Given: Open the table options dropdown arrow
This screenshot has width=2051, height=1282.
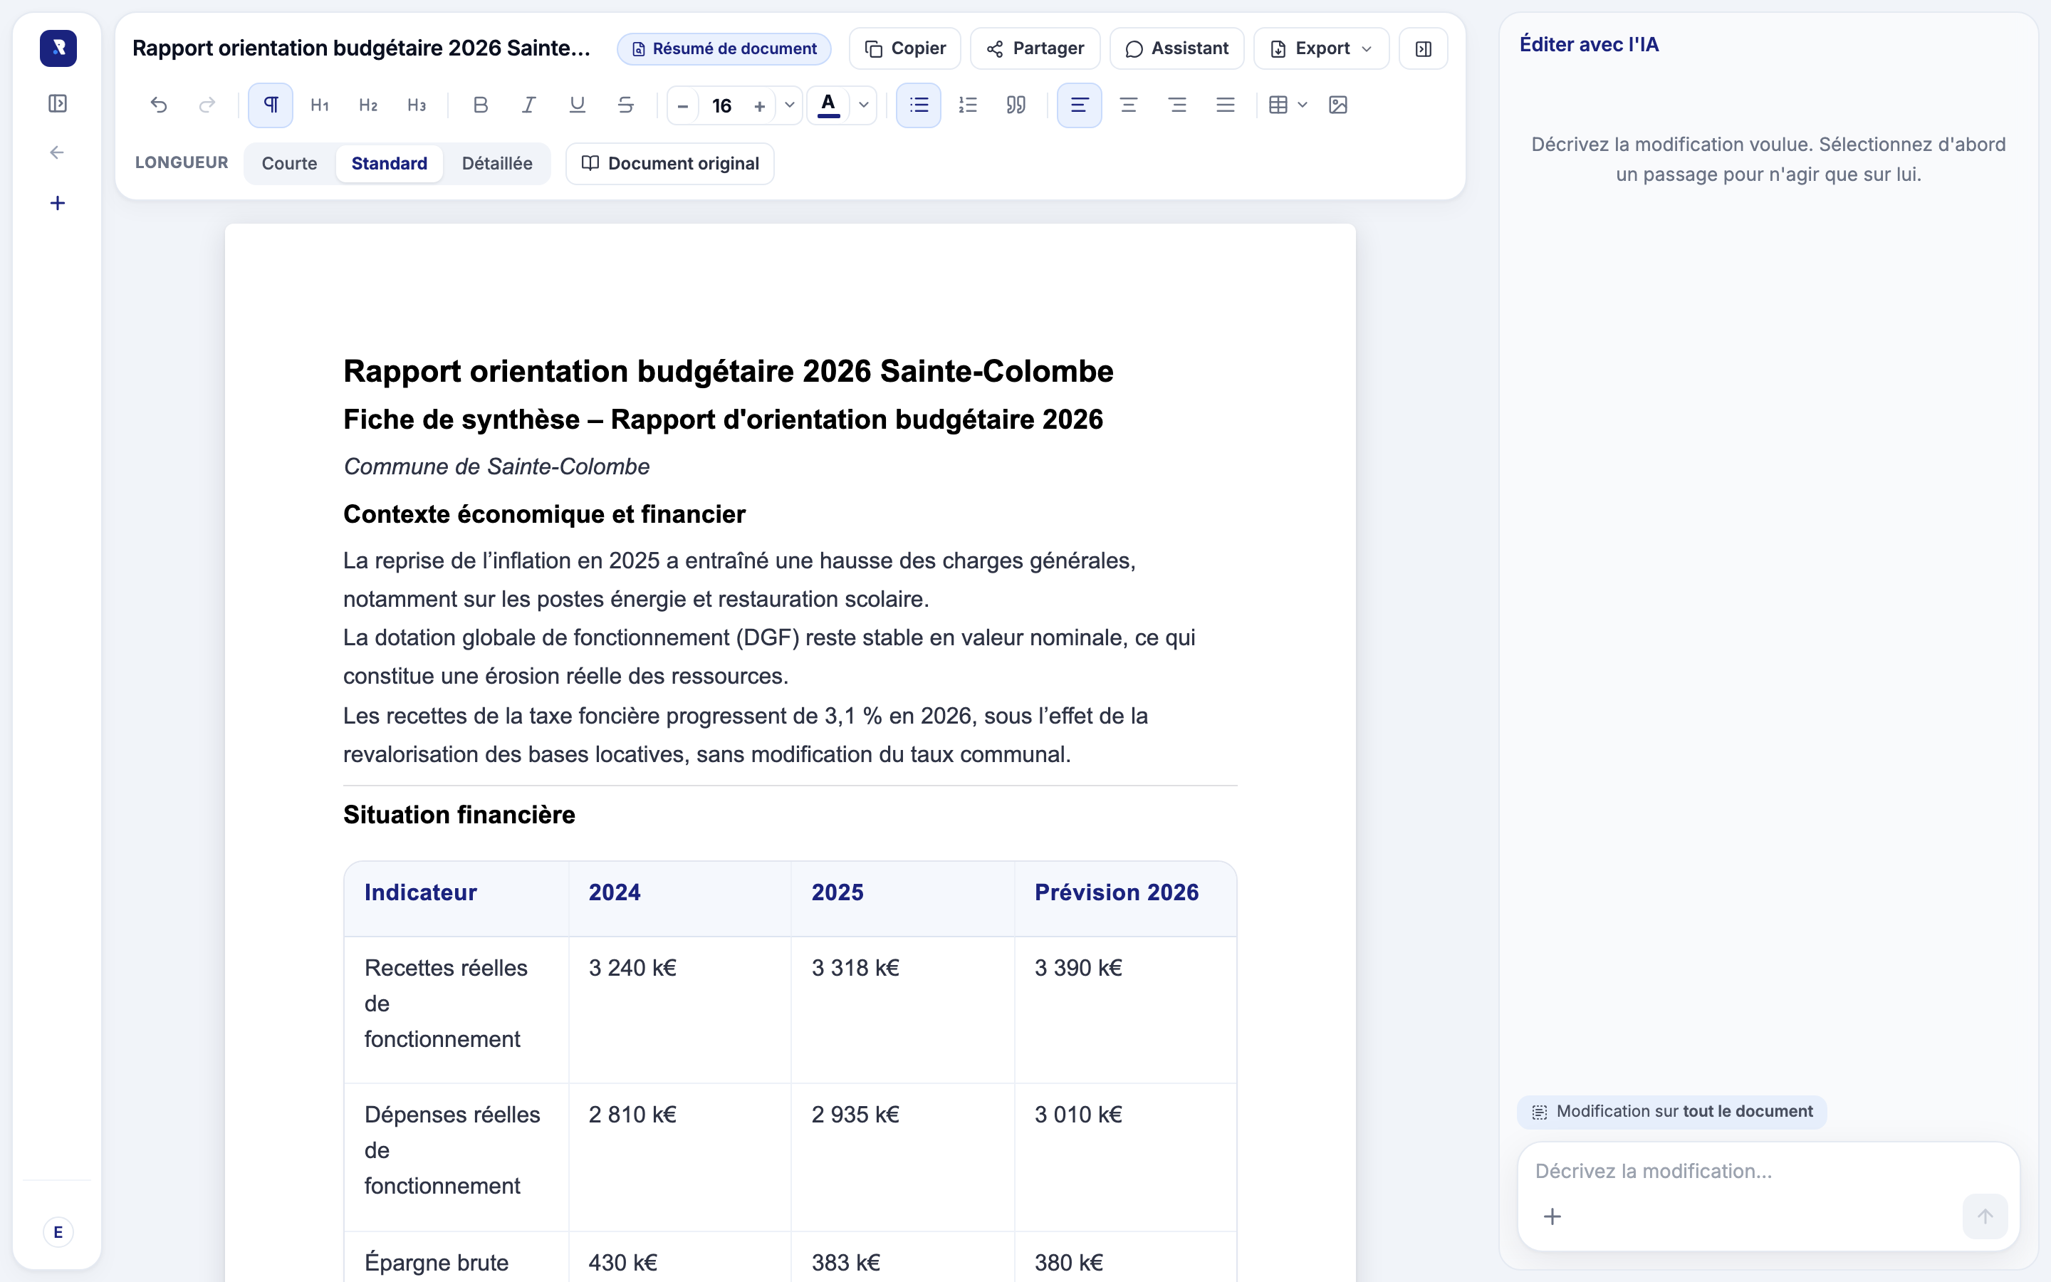Looking at the screenshot, I should 1303,105.
